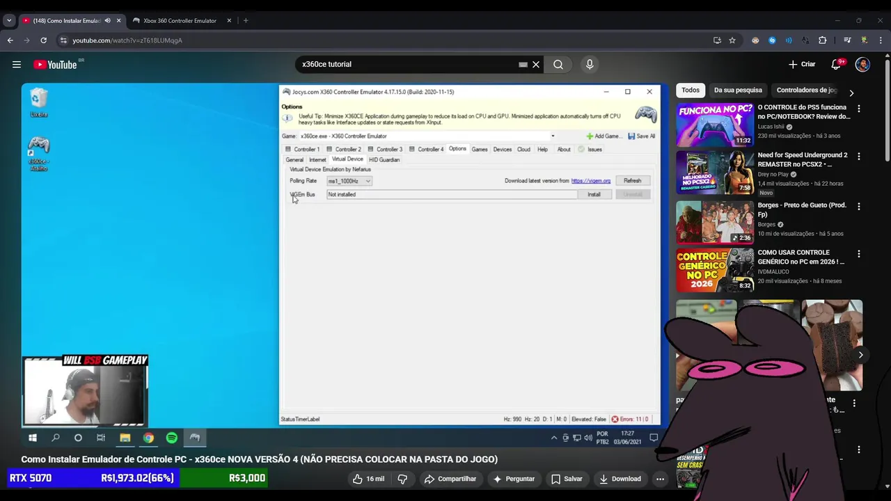Click Save All in x360ce

(642, 136)
